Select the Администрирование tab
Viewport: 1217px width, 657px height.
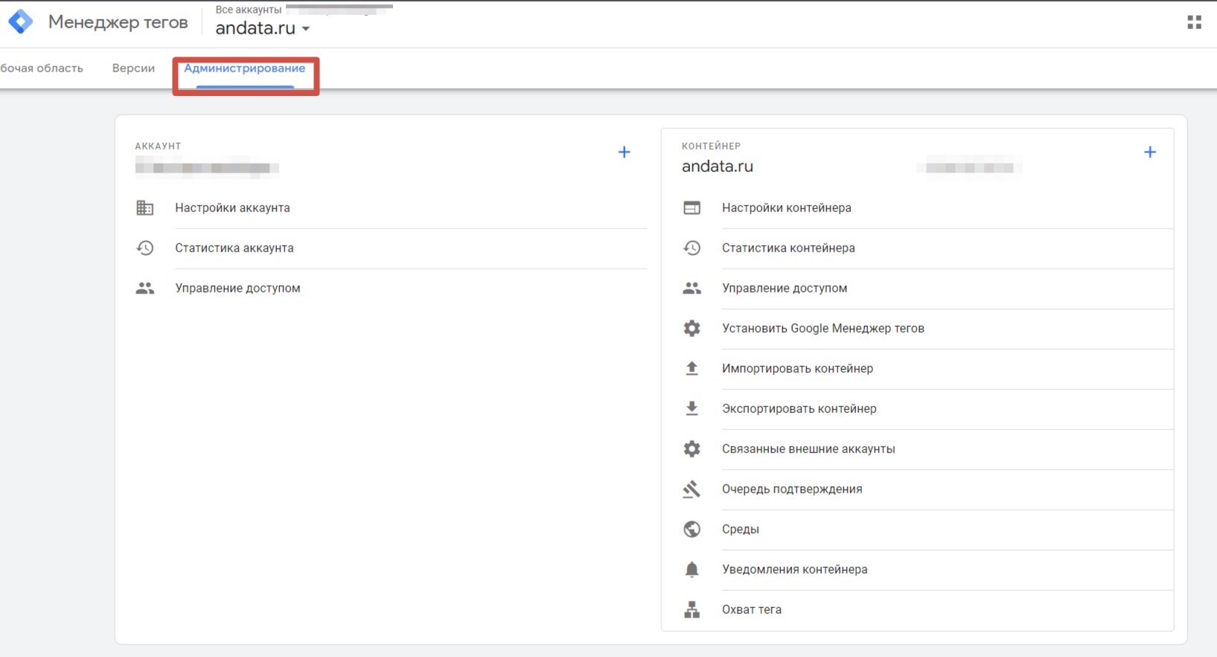pyautogui.click(x=245, y=68)
